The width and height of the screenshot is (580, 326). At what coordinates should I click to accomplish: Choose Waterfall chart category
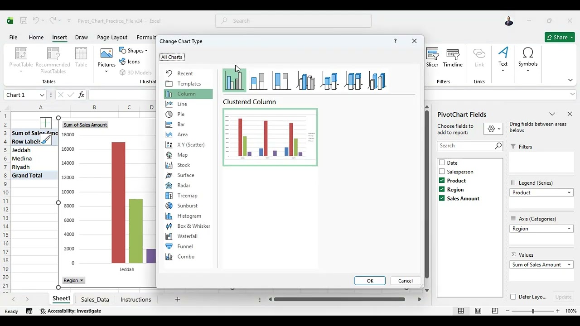click(x=188, y=236)
